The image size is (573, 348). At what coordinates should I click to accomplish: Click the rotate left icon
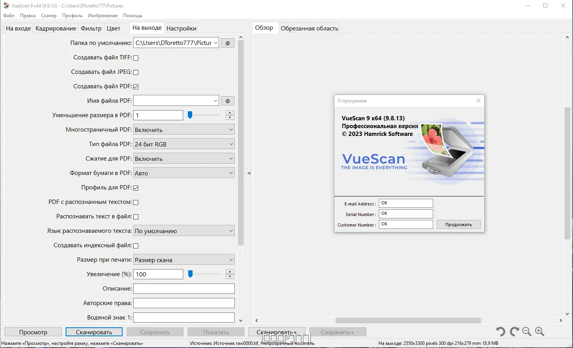pyautogui.click(x=501, y=332)
